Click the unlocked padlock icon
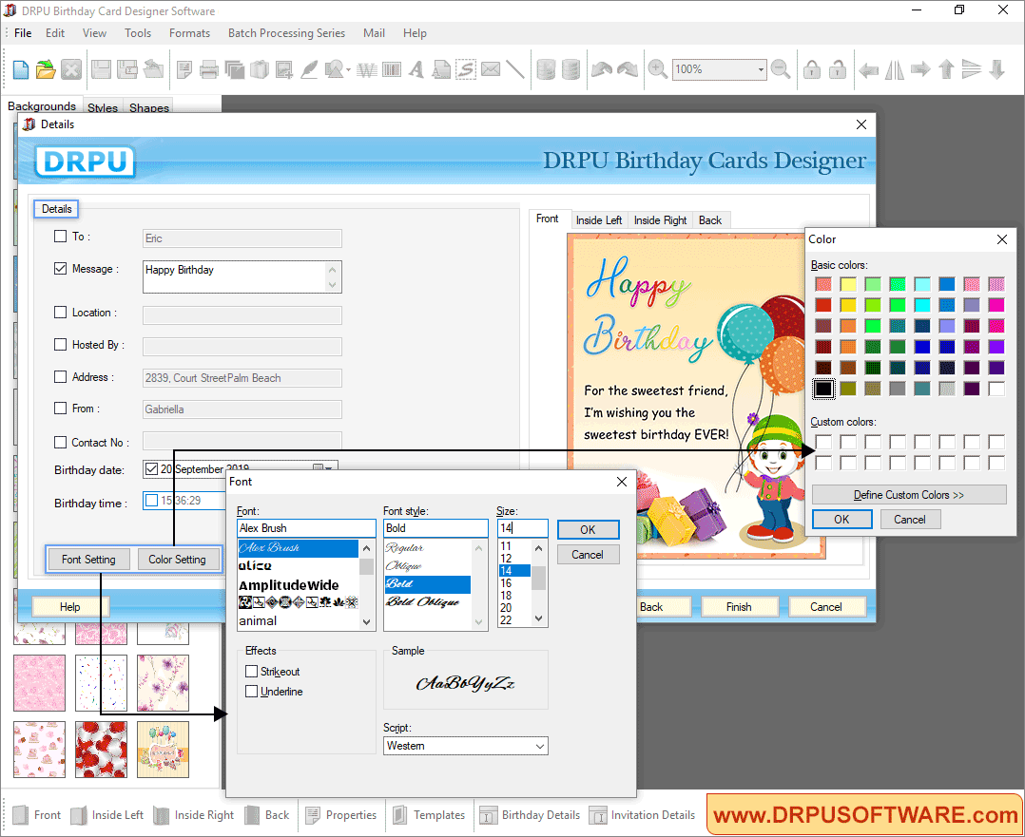The height and width of the screenshot is (837, 1025). tap(838, 69)
